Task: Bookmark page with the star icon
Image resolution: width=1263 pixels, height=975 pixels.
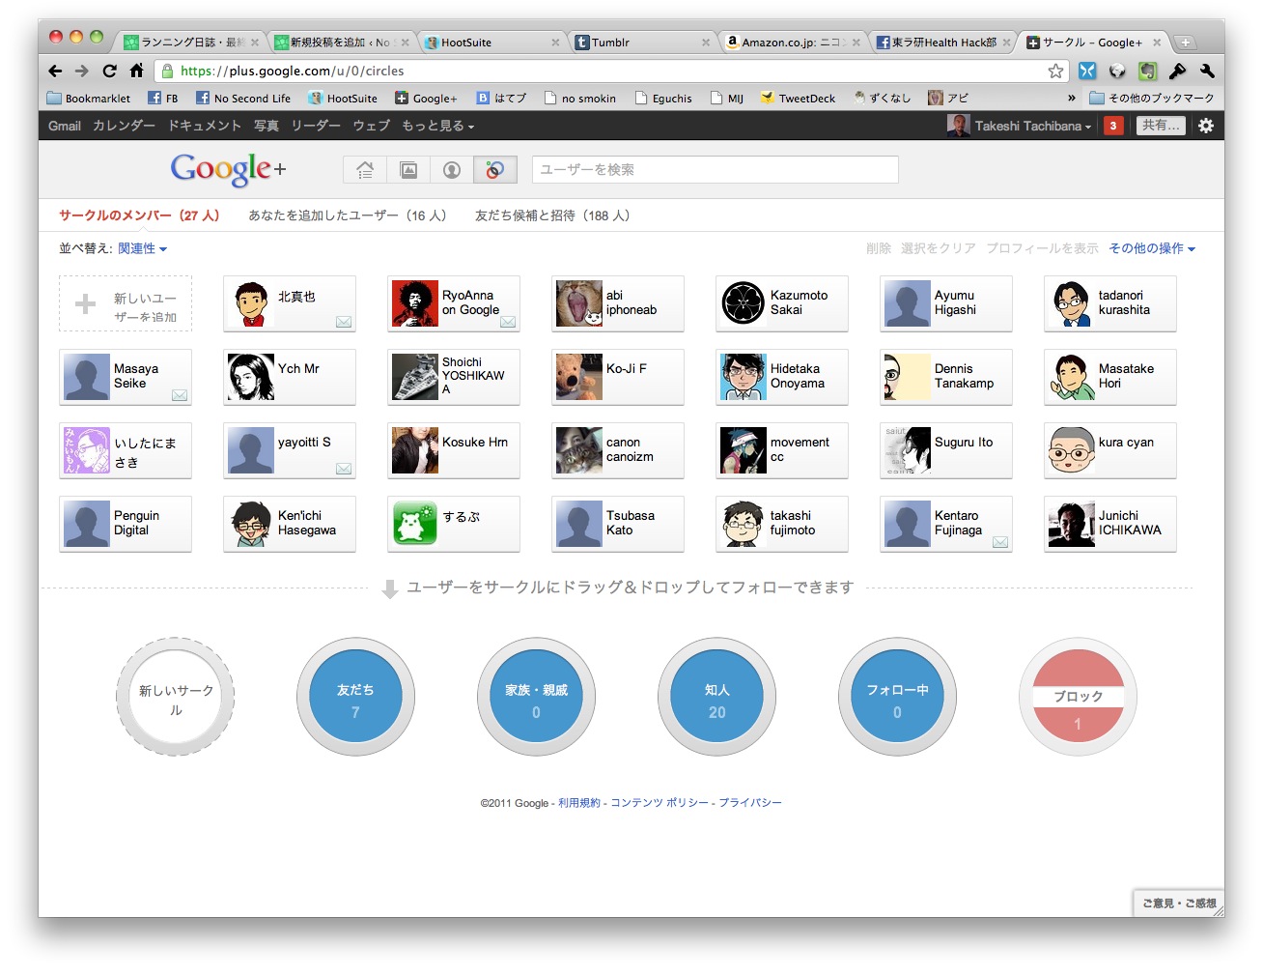Action: click(x=1055, y=71)
